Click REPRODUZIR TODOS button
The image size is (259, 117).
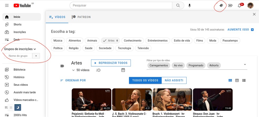click(111, 63)
